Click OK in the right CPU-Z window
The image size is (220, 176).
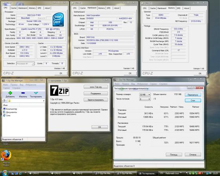pyautogui.click(x=200, y=73)
